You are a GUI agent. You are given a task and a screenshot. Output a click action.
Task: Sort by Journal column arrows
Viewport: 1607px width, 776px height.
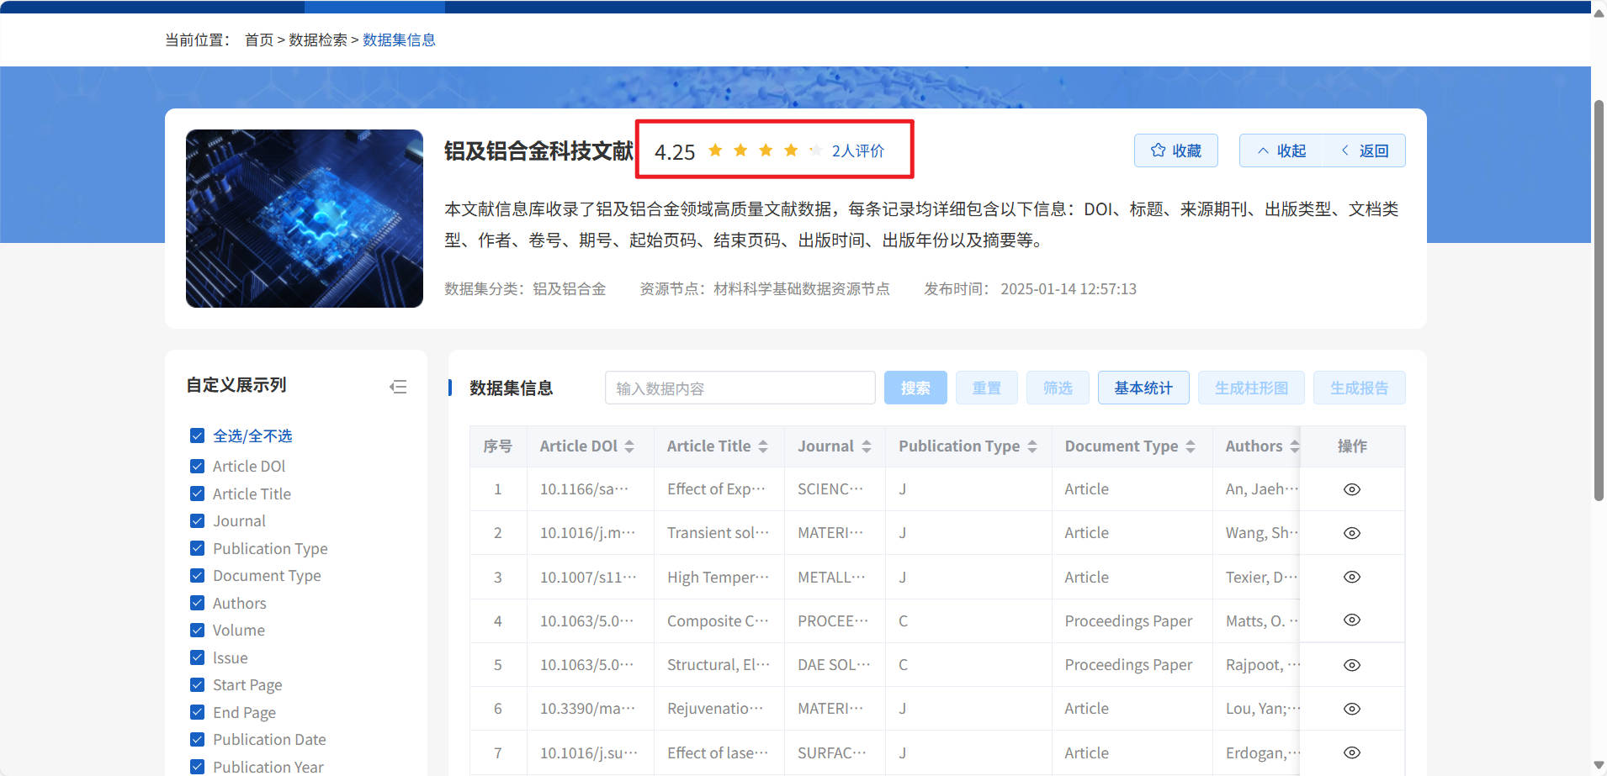(867, 446)
